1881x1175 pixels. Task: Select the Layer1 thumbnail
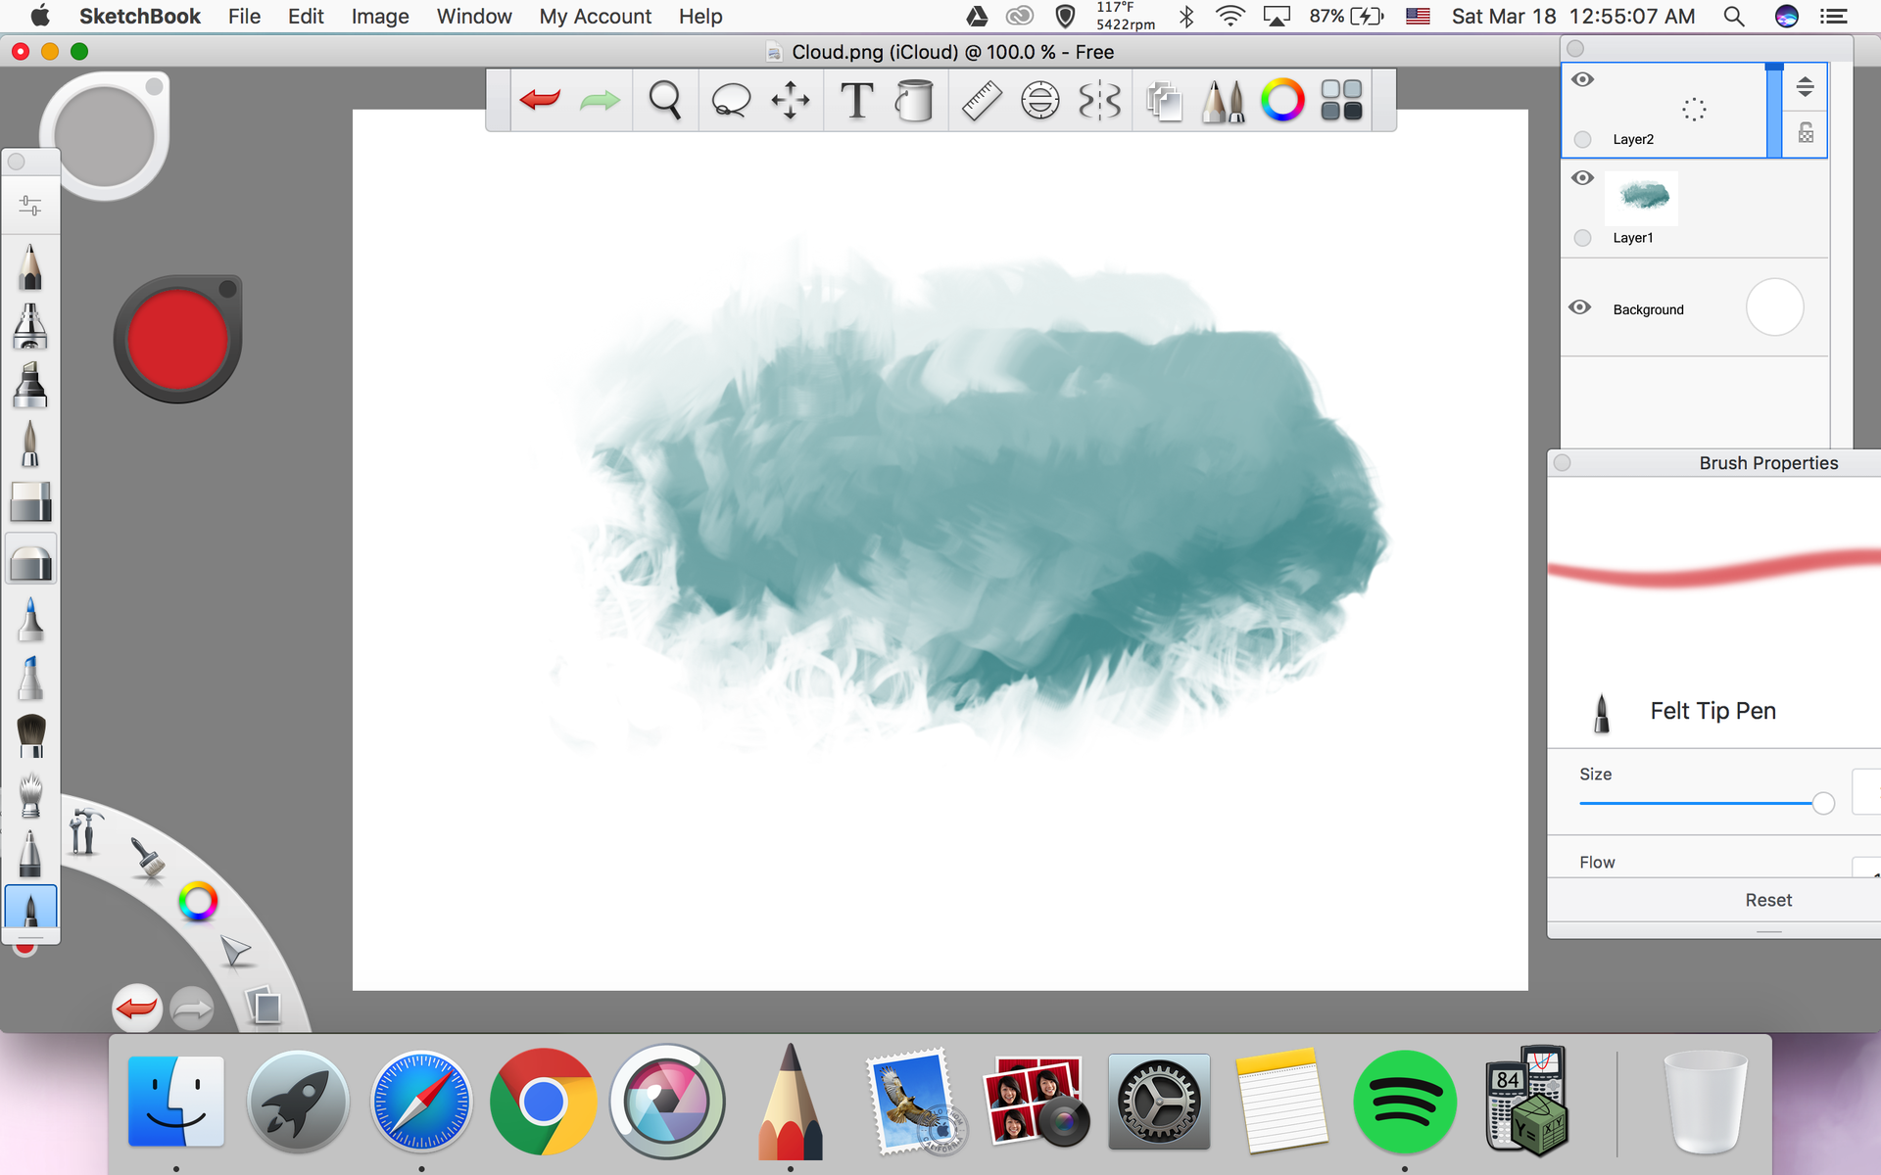[1642, 198]
